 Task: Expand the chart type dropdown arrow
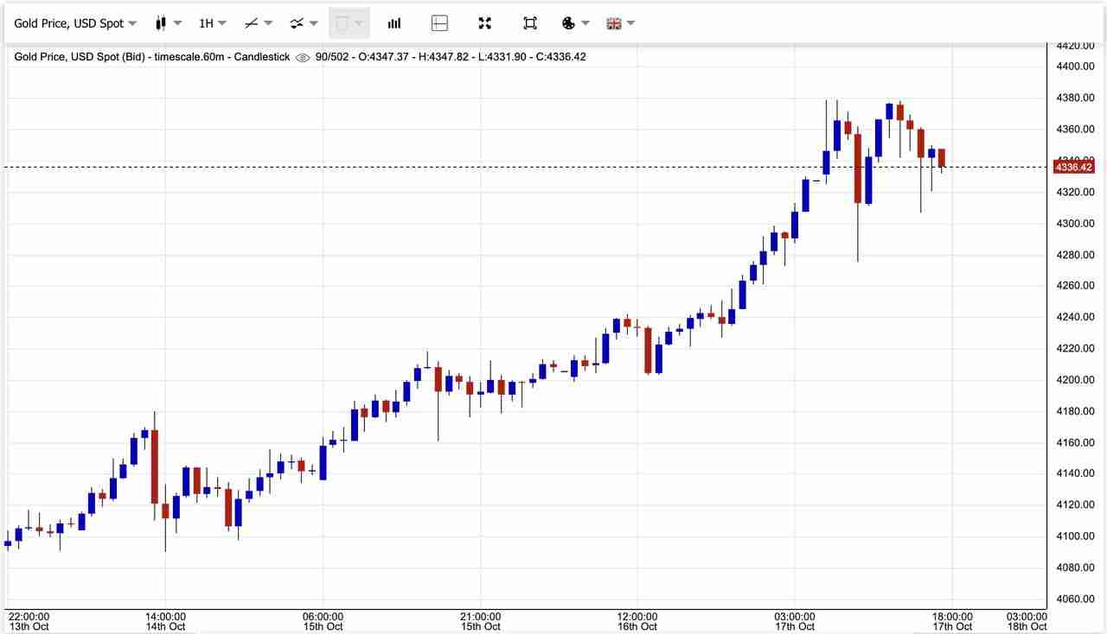pos(176,23)
